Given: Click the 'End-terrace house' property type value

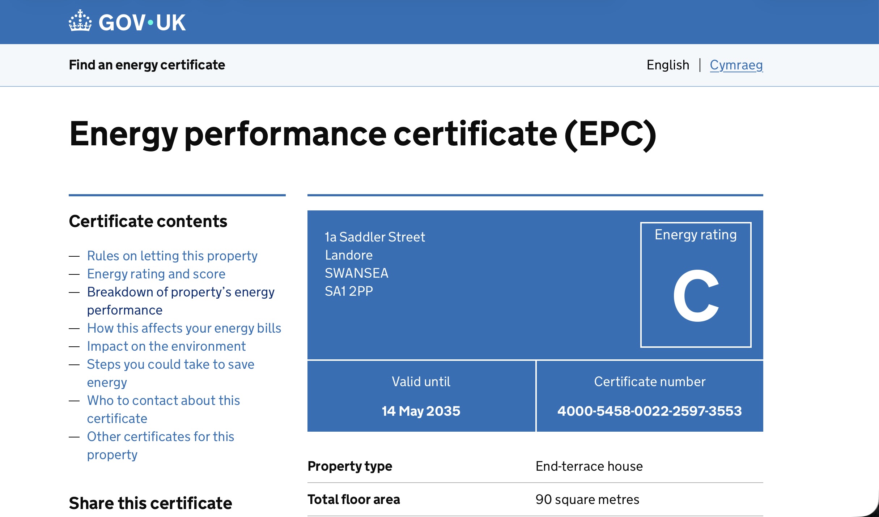Looking at the screenshot, I should 589,466.
